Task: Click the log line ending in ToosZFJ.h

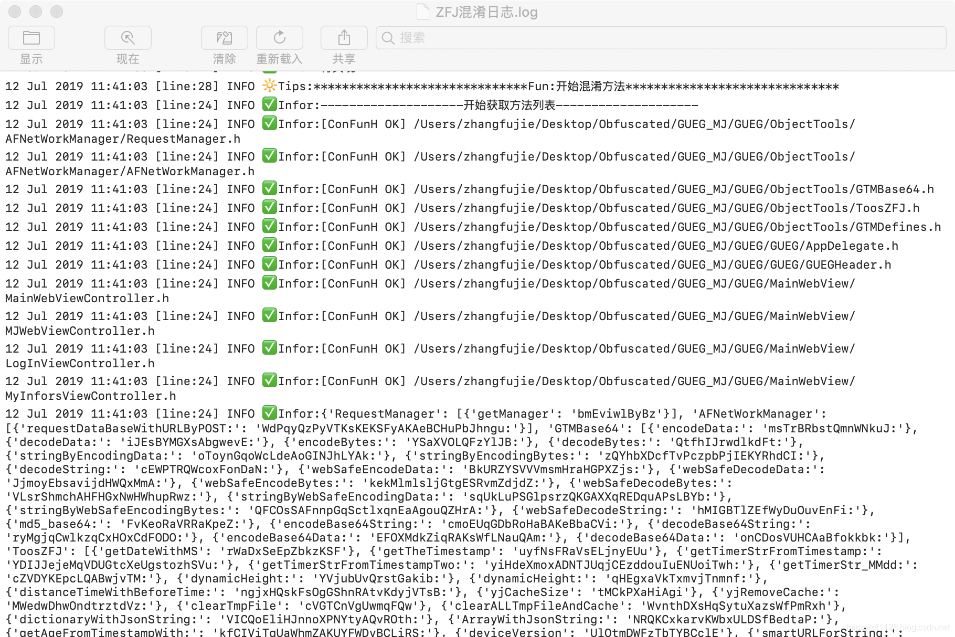Action: [462, 208]
